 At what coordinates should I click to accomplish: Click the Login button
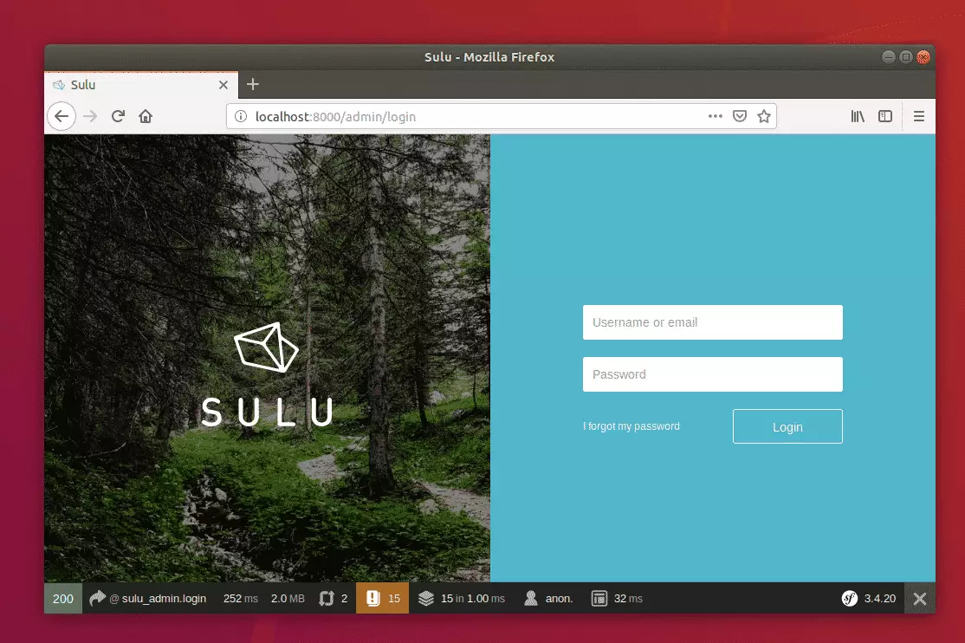tap(787, 426)
